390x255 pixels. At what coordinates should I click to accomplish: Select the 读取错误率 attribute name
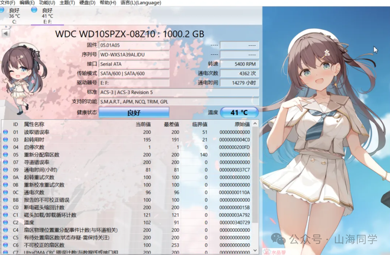click(37, 132)
